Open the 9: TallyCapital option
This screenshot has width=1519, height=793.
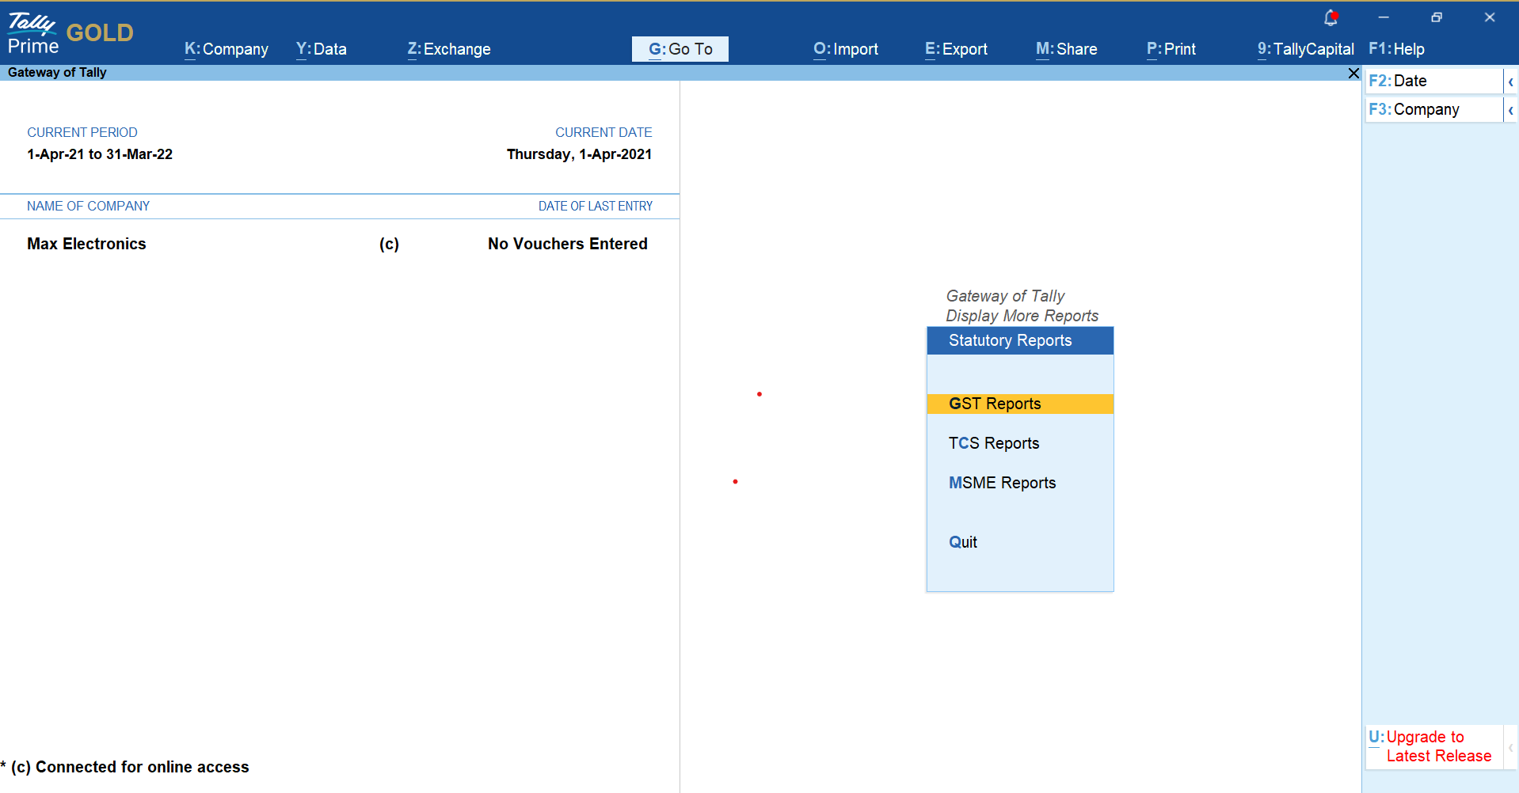(1305, 49)
